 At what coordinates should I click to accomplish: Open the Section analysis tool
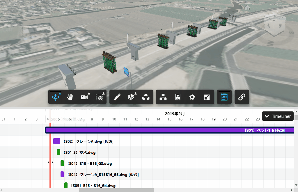coord(131,97)
